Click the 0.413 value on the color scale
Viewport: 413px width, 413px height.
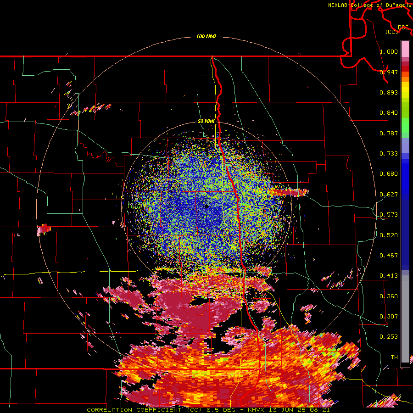coord(389,276)
